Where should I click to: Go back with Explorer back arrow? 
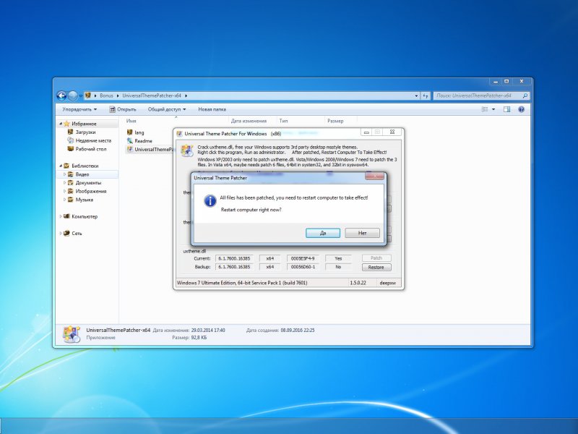[x=61, y=95]
